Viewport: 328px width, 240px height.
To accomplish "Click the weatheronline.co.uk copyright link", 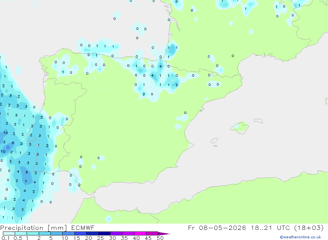I will [300, 237].
